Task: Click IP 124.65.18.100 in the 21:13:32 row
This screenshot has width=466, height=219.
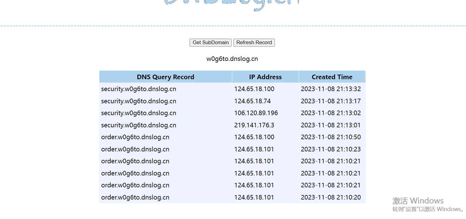Action: [254, 89]
